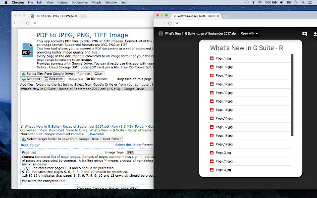Viewport: 317px width, 198px height.
Task: Click the Wi-Fi status icon
Action: (260, 2)
